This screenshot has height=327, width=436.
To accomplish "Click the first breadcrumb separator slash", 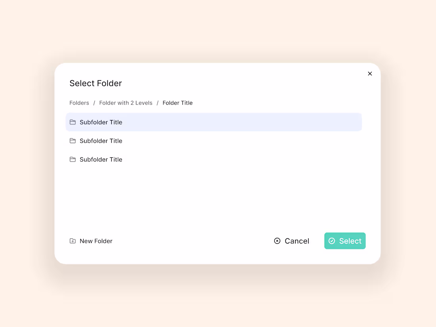I will click(94, 103).
